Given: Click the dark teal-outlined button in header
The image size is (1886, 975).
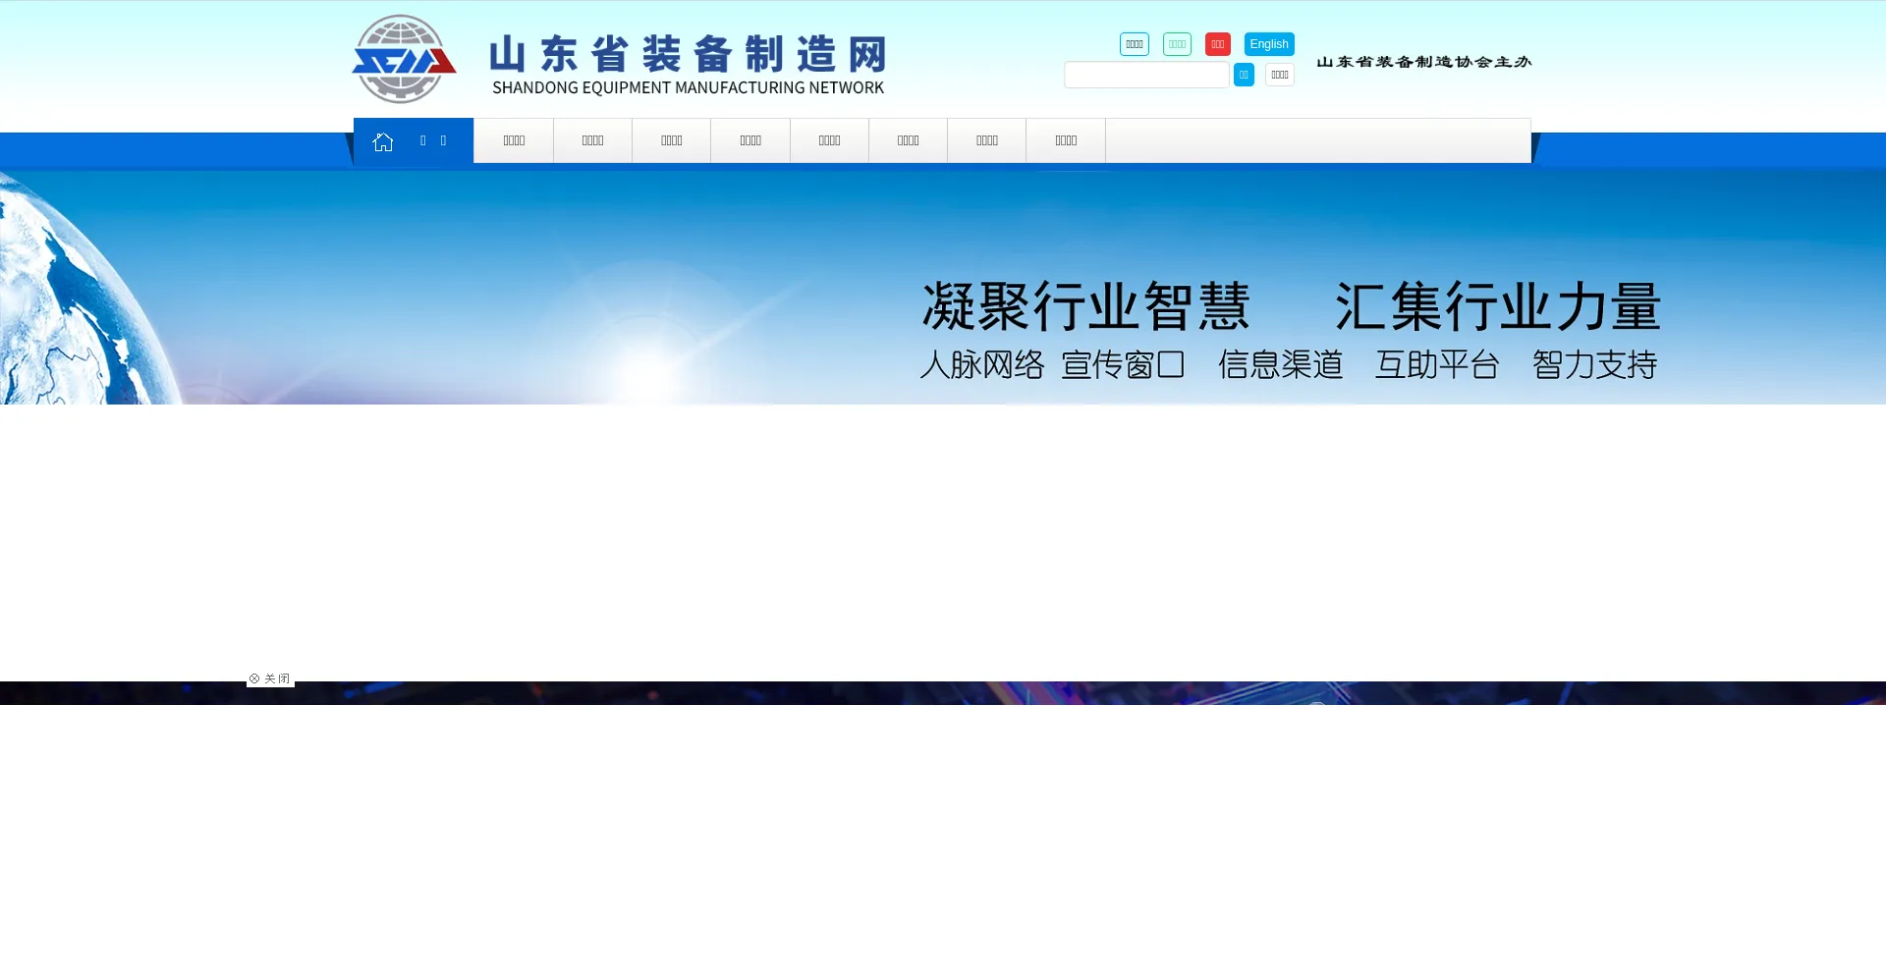Looking at the screenshot, I should point(1134,44).
